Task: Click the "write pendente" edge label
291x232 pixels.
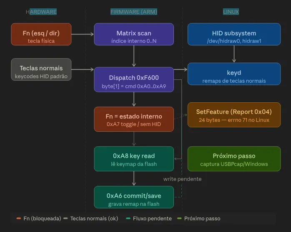Action: [182, 179]
